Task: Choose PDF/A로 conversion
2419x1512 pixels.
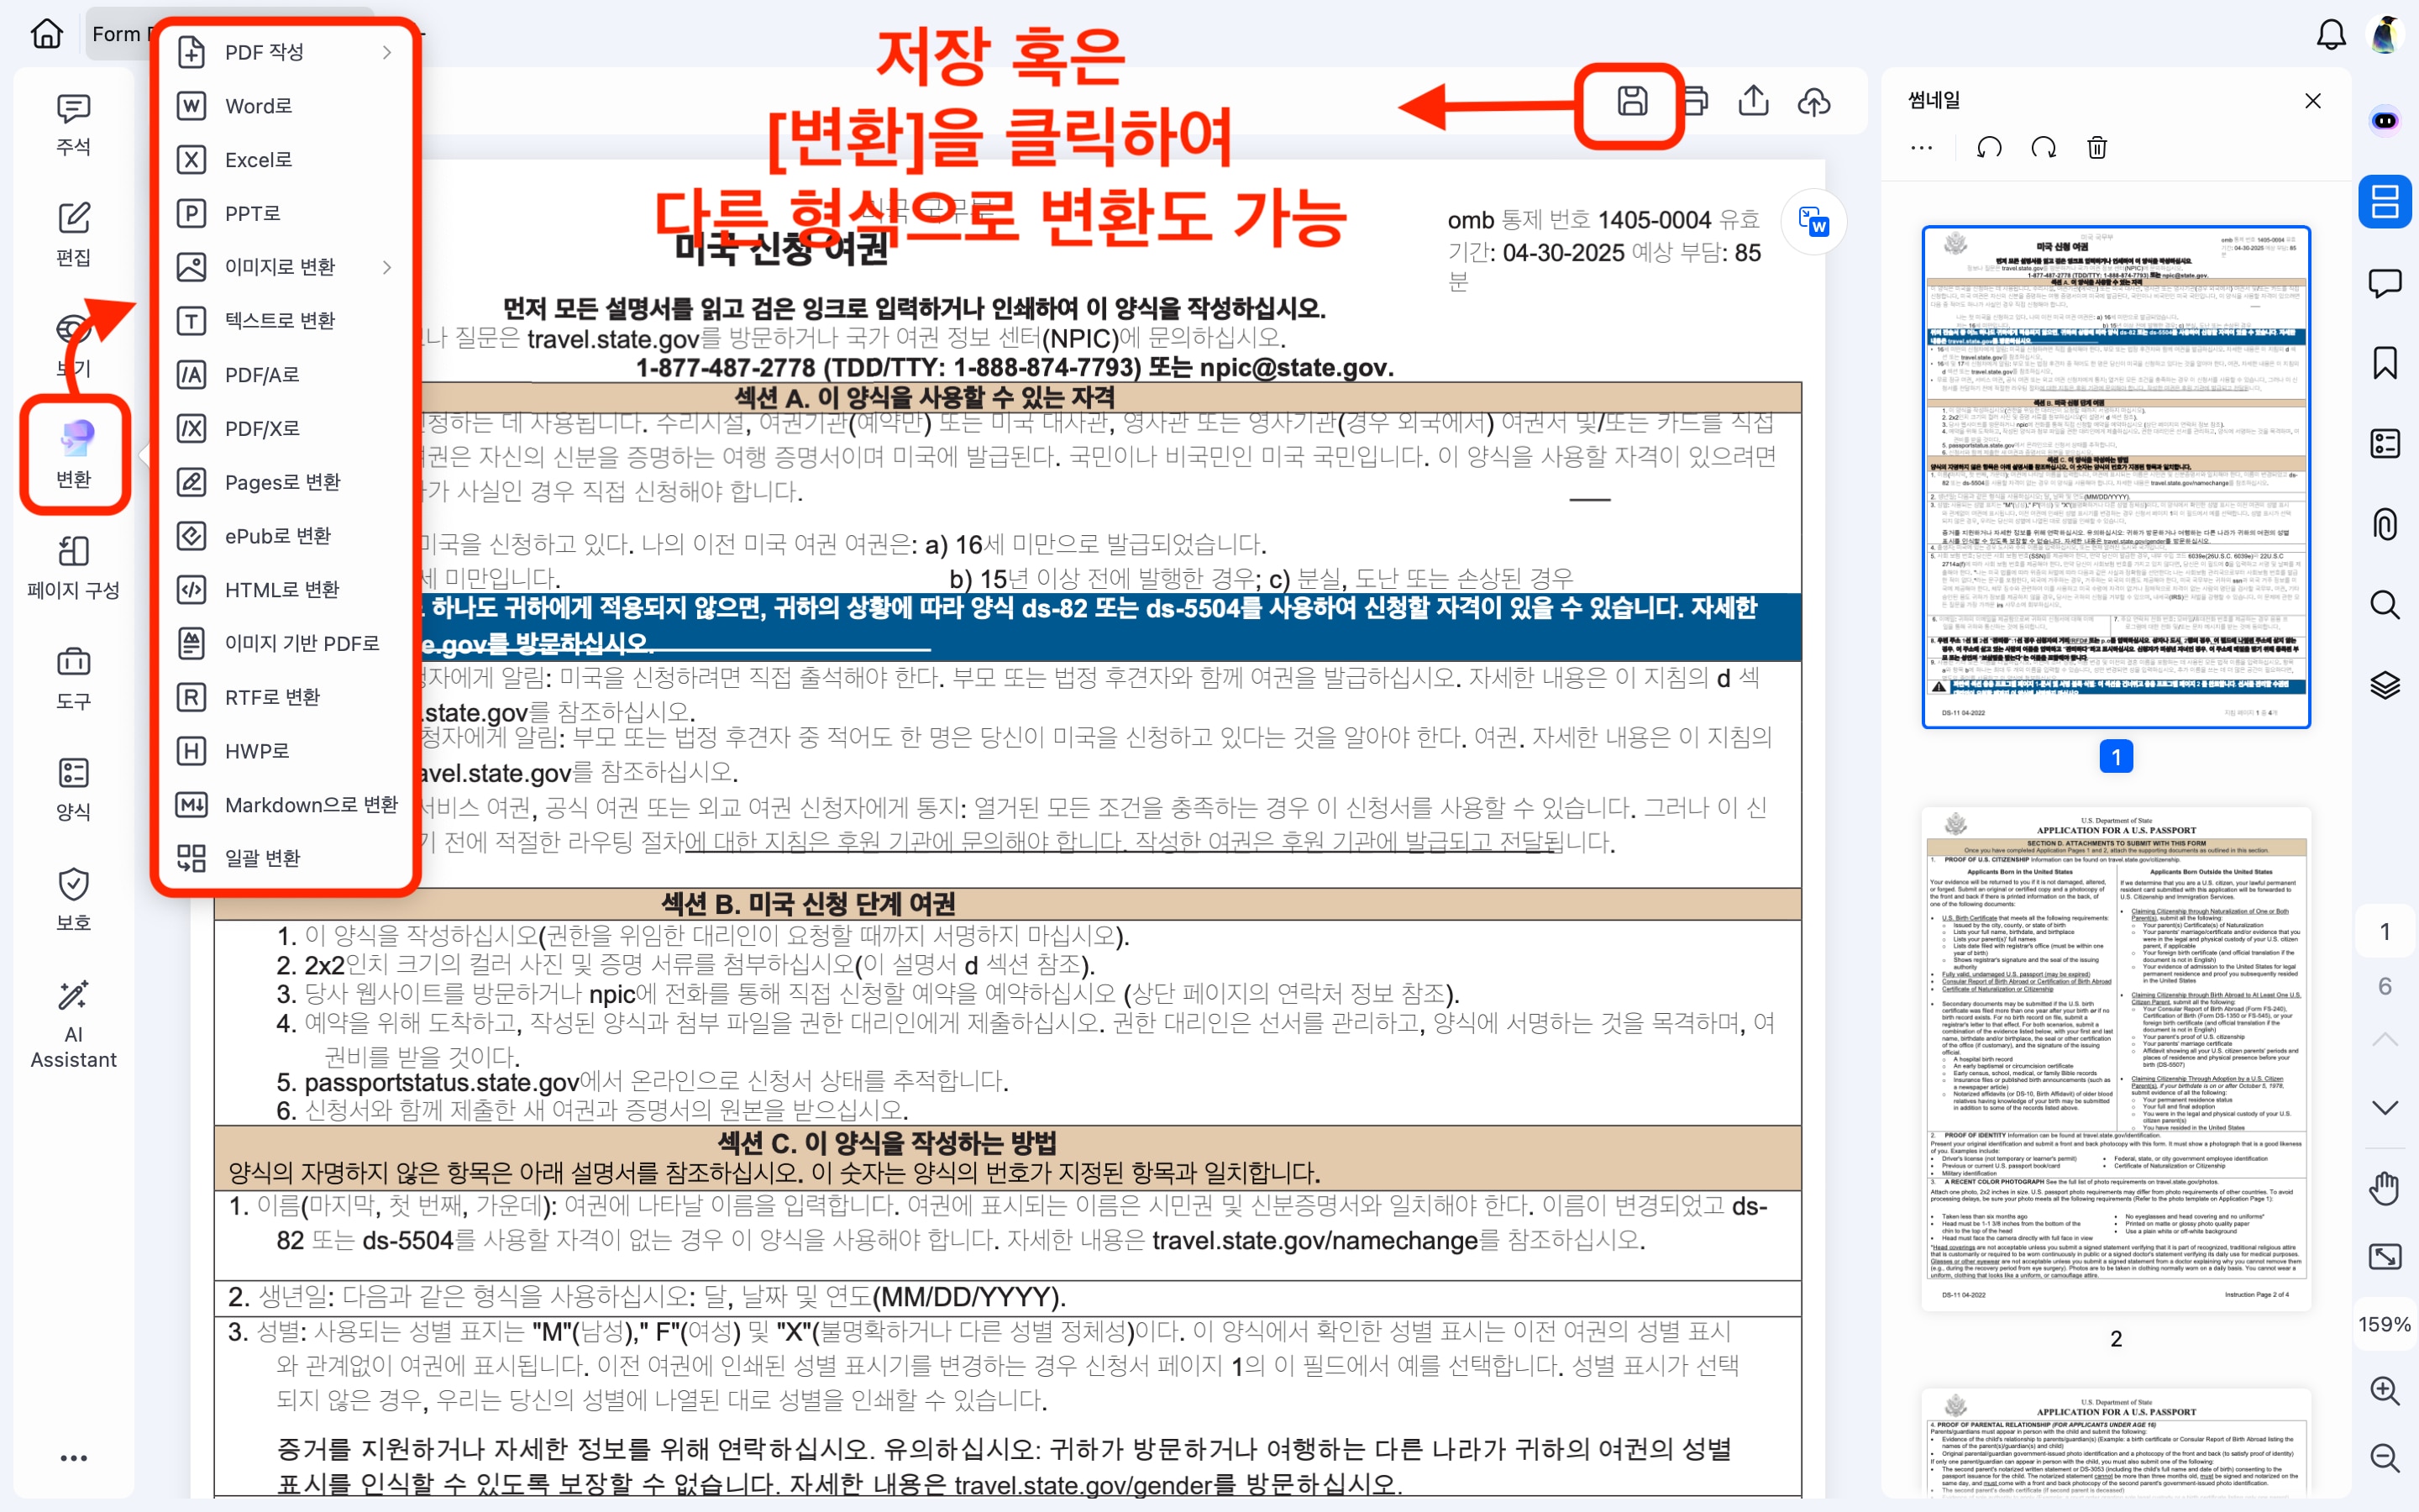Action: click(x=285, y=375)
